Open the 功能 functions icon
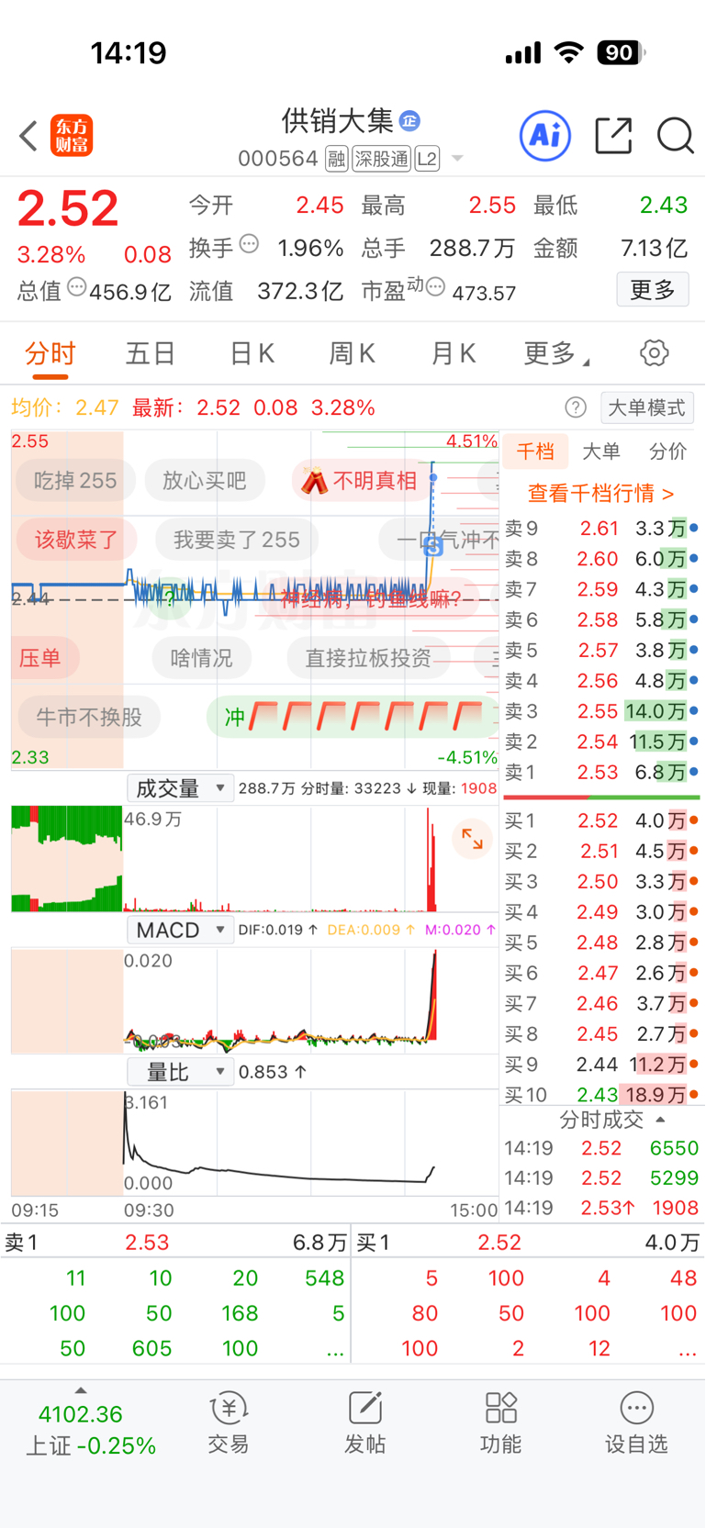This screenshot has height=1528, width=706. click(500, 1422)
